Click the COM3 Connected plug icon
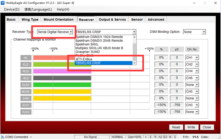 2,137
